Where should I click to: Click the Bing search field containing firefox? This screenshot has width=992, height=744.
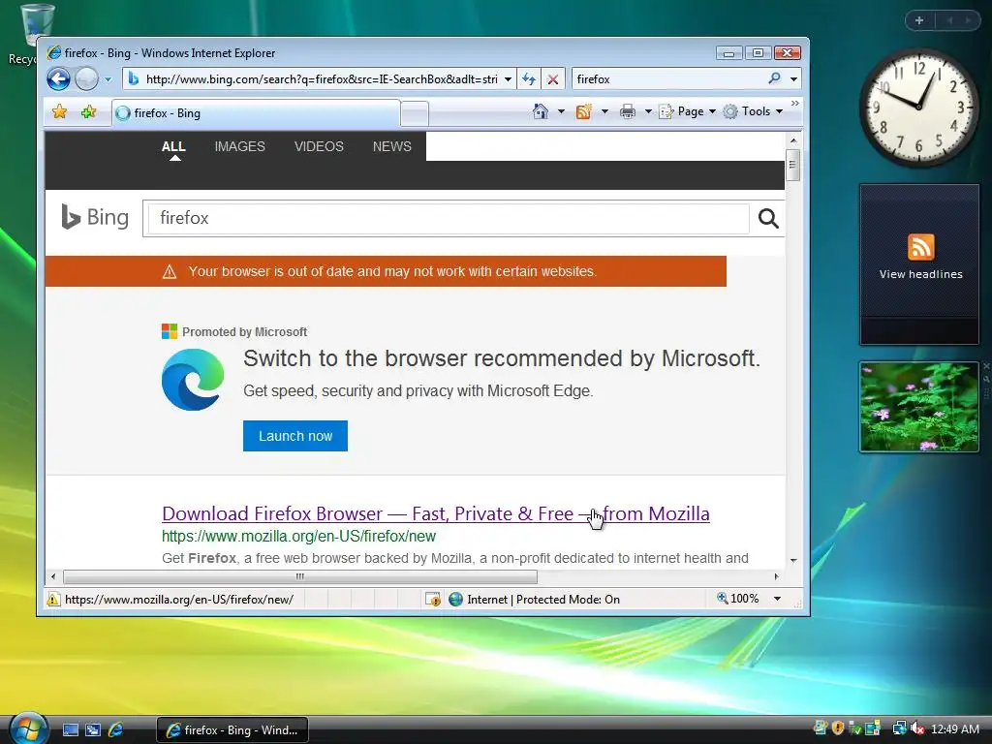coord(448,218)
